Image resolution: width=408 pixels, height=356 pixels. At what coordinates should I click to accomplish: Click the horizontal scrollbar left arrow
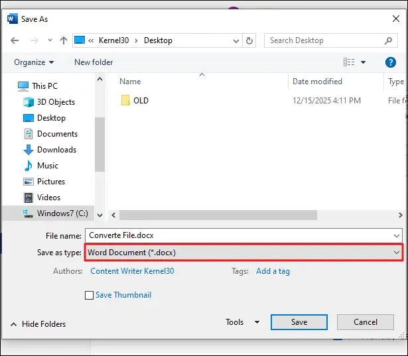pos(113,215)
